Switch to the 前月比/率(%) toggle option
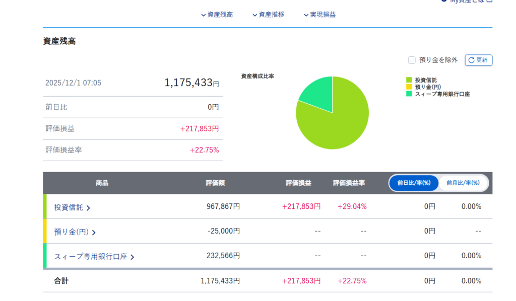The height and width of the screenshot is (301, 516). (463, 183)
